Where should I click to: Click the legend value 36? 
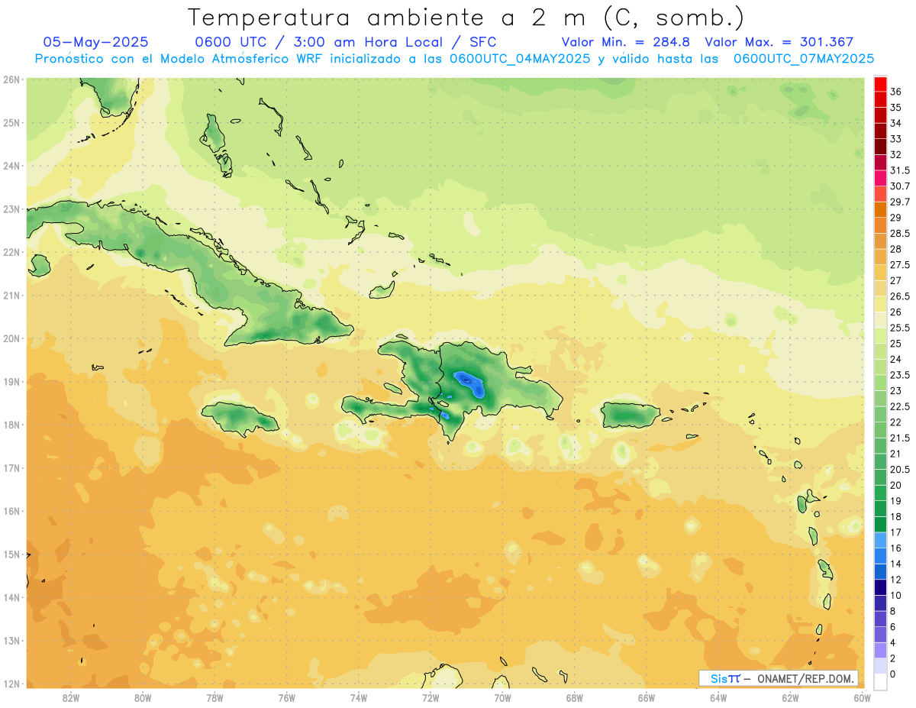pyautogui.click(x=896, y=92)
